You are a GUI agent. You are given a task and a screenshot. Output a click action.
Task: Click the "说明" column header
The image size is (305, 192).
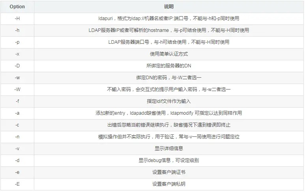(x=168, y=7)
